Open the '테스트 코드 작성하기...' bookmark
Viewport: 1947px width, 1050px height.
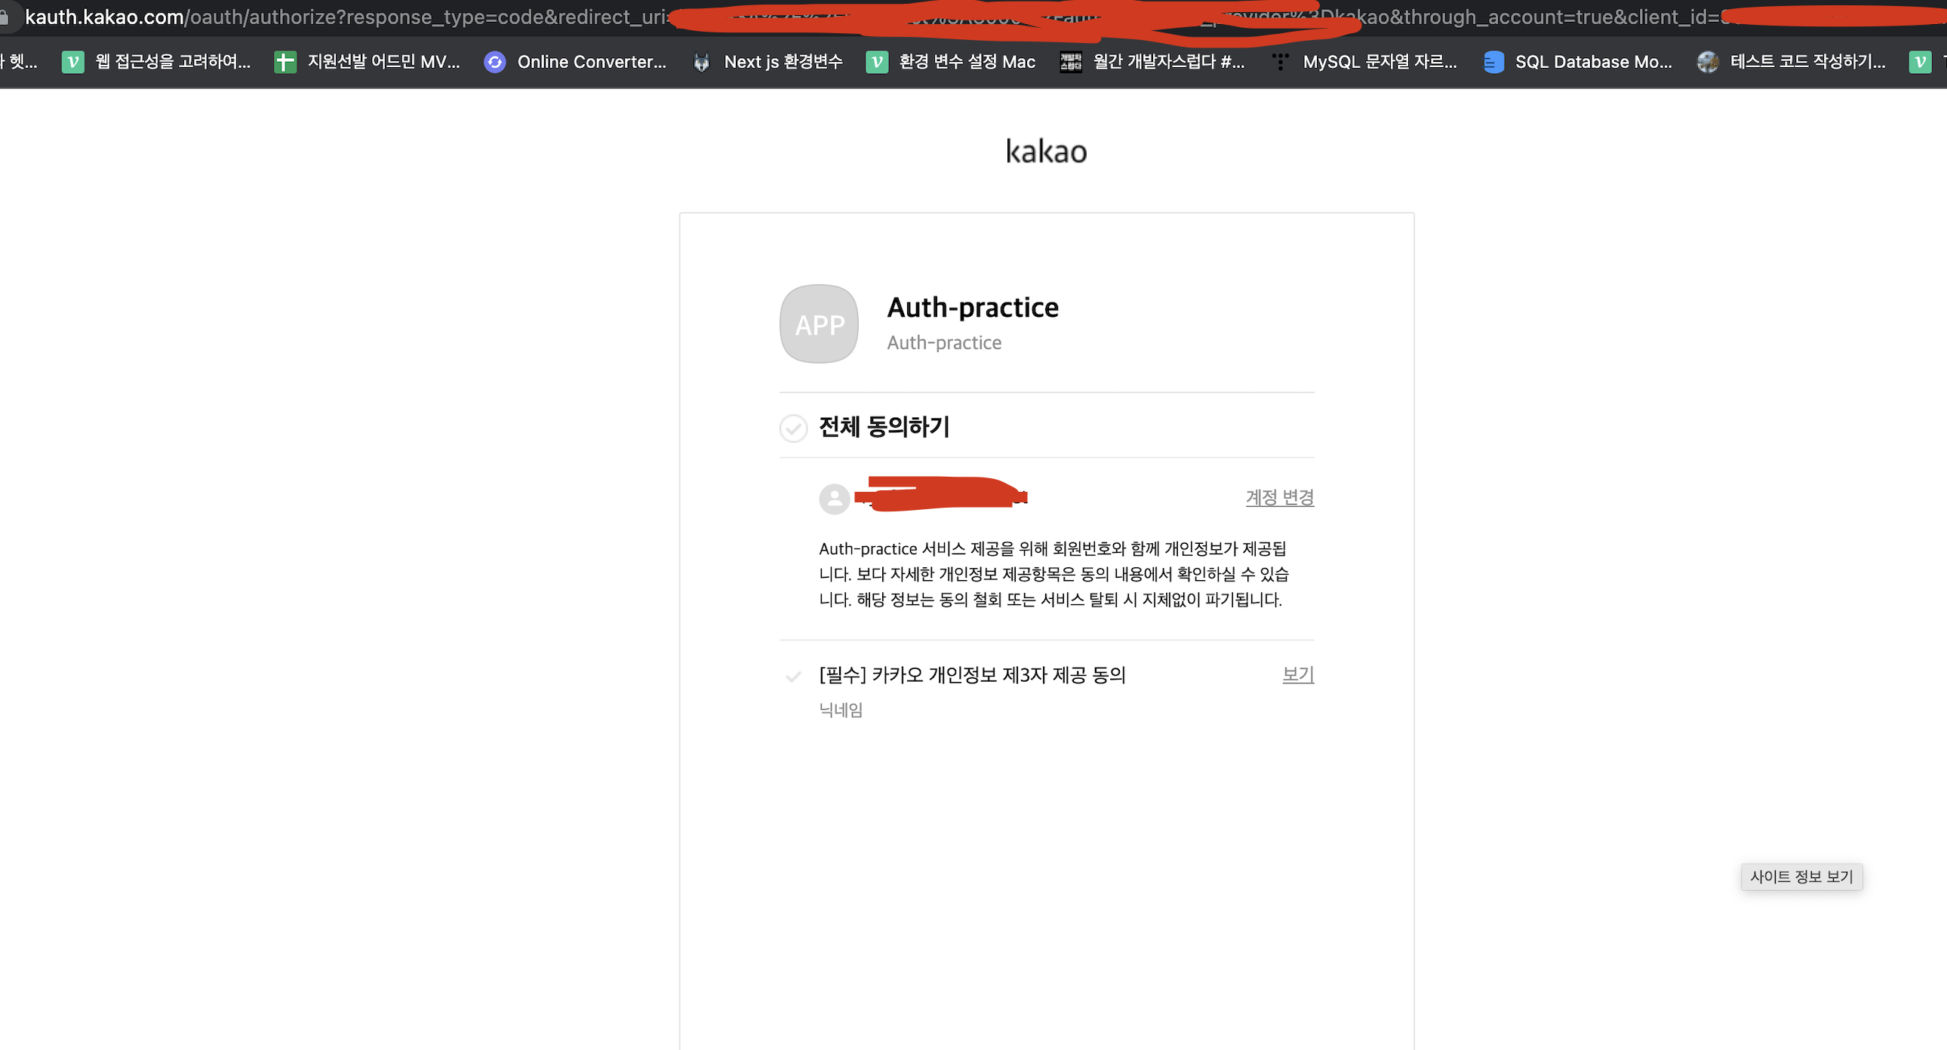(1791, 62)
